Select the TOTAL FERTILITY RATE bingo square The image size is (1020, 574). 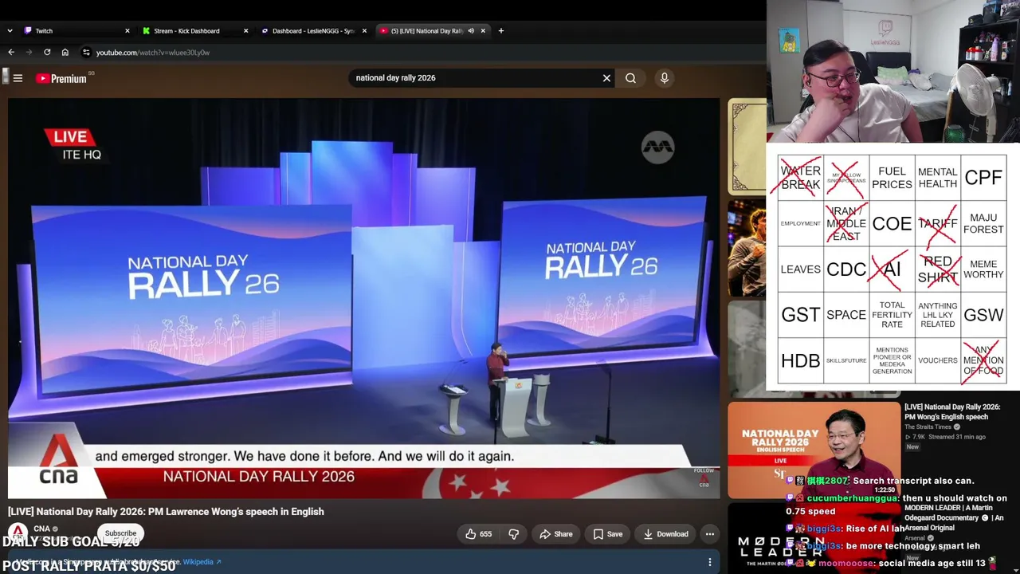pyautogui.click(x=892, y=315)
